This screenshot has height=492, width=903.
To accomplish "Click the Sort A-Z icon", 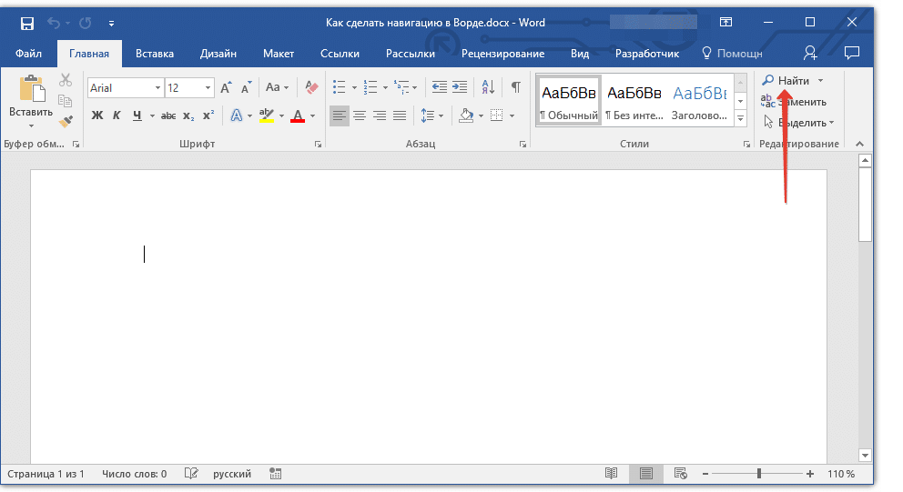I will click(488, 87).
